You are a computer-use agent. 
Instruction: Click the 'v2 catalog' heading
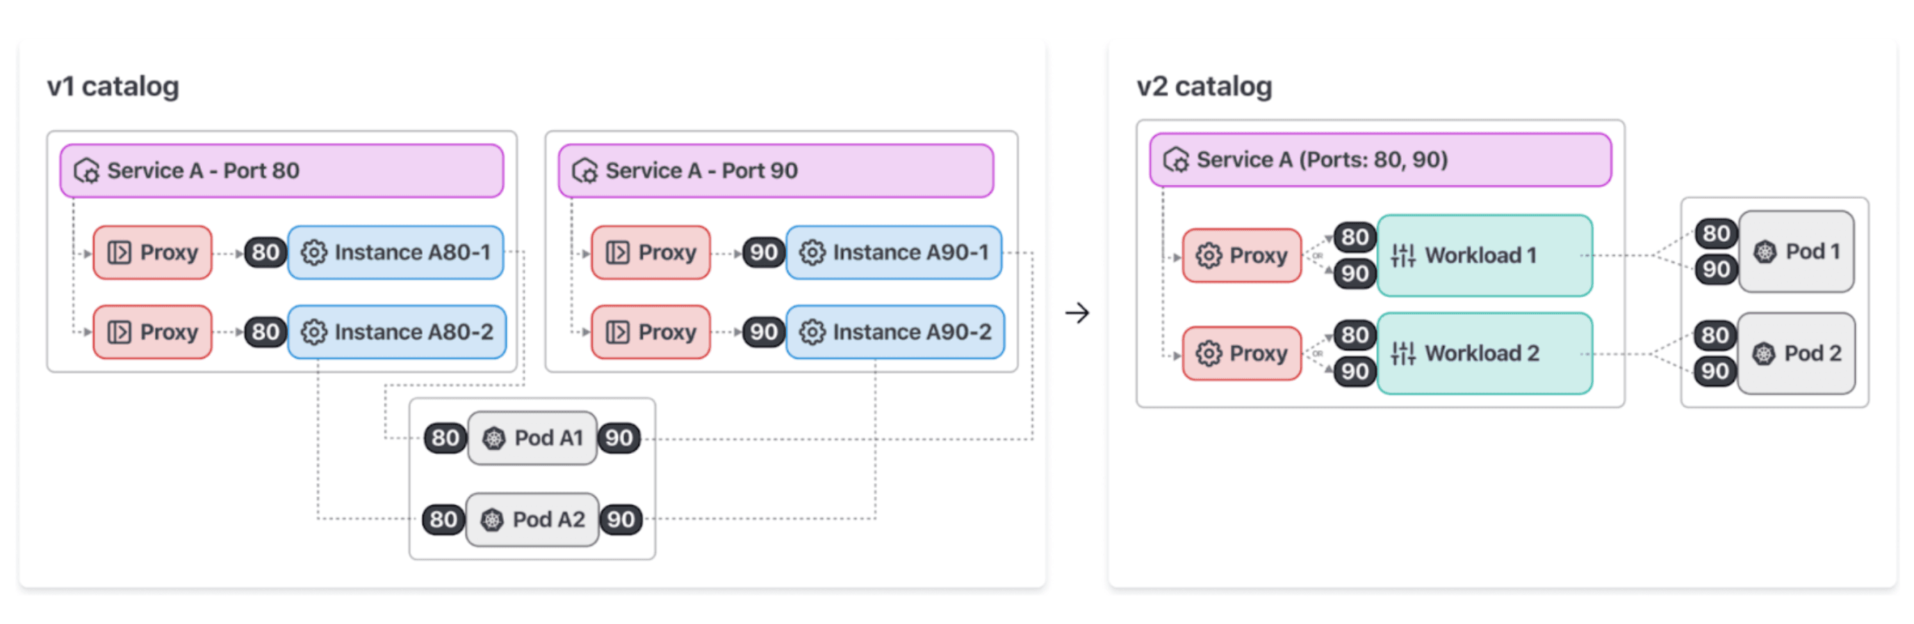pos(1204,87)
